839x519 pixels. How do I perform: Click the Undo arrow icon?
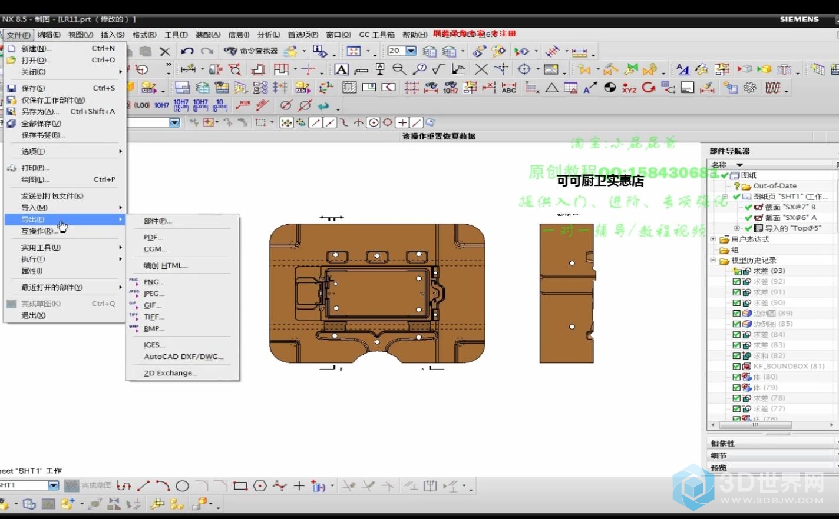pos(187,51)
